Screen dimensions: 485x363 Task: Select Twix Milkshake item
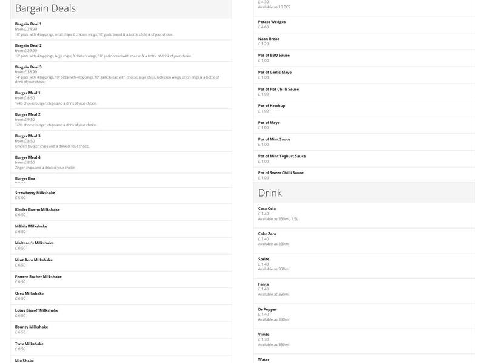tap(121, 346)
